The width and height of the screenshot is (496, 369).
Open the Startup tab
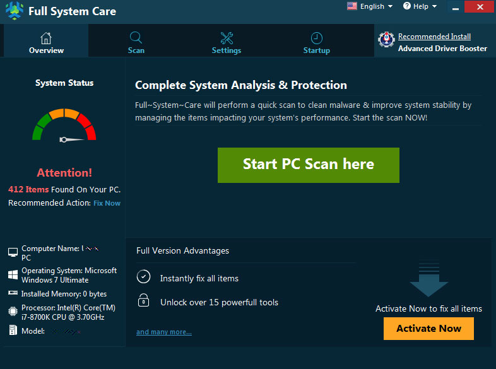(x=317, y=43)
